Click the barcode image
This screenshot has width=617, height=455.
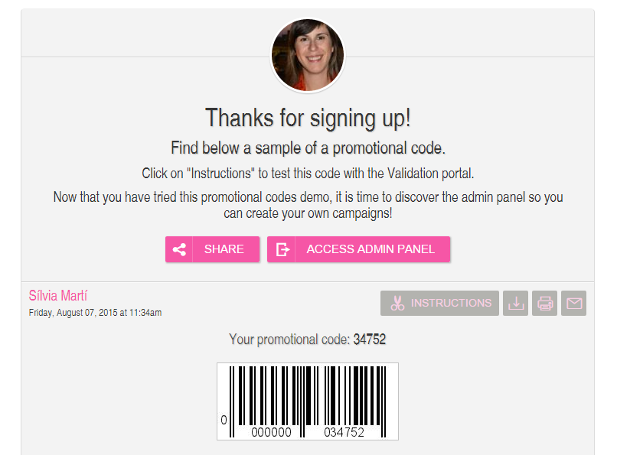point(308,401)
